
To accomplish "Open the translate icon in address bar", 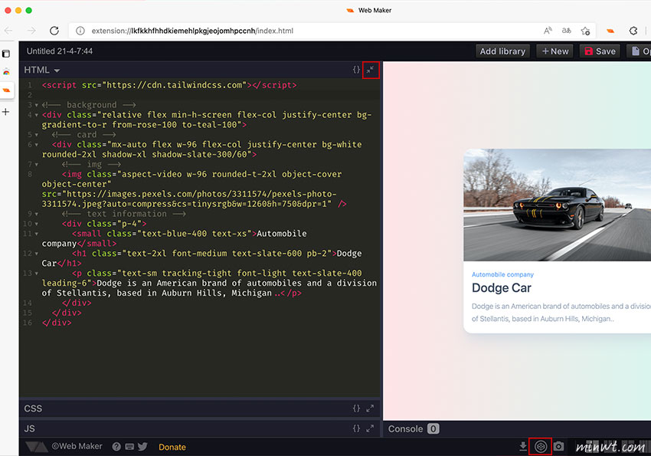I will pyautogui.click(x=566, y=31).
